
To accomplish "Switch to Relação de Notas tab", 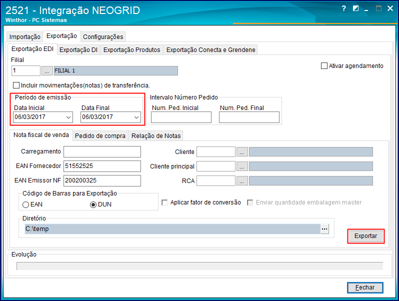I will pyautogui.click(x=156, y=136).
